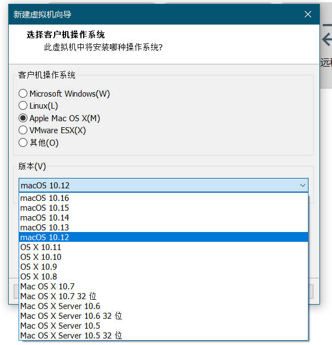Select macOS 10.14 in the dropdown list
This screenshot has height=345, width=332.
pos(164,218)
